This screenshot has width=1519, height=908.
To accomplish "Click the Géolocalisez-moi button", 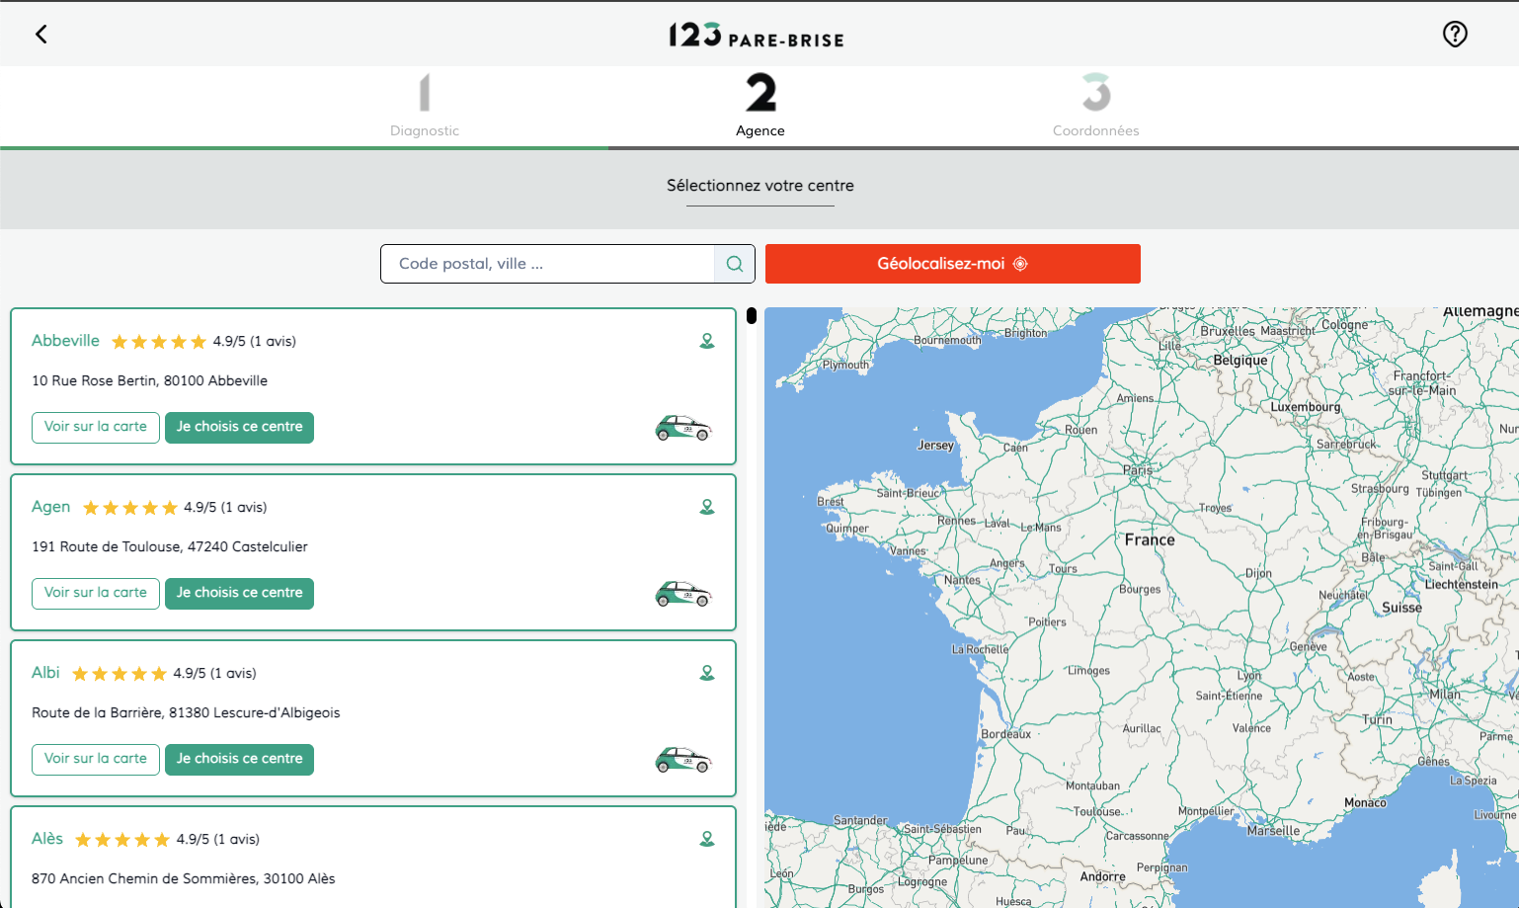I will [953, 264].
